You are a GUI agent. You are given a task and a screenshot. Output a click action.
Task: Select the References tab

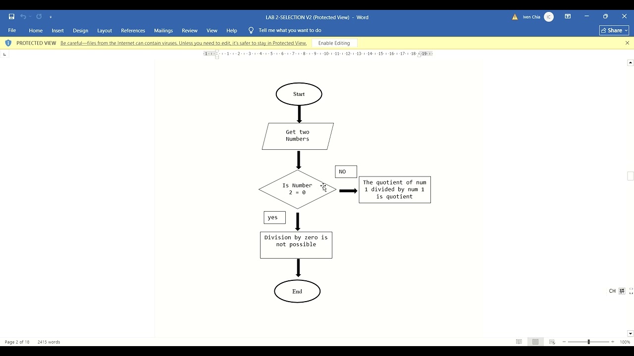tap(133, 31)
